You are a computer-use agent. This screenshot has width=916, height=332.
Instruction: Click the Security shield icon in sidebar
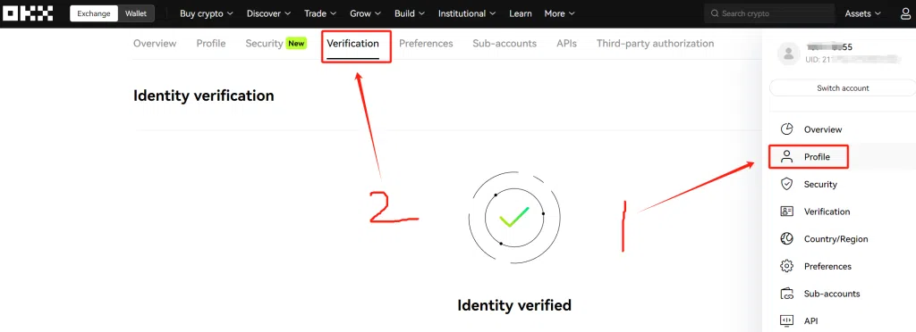point(786,184)
